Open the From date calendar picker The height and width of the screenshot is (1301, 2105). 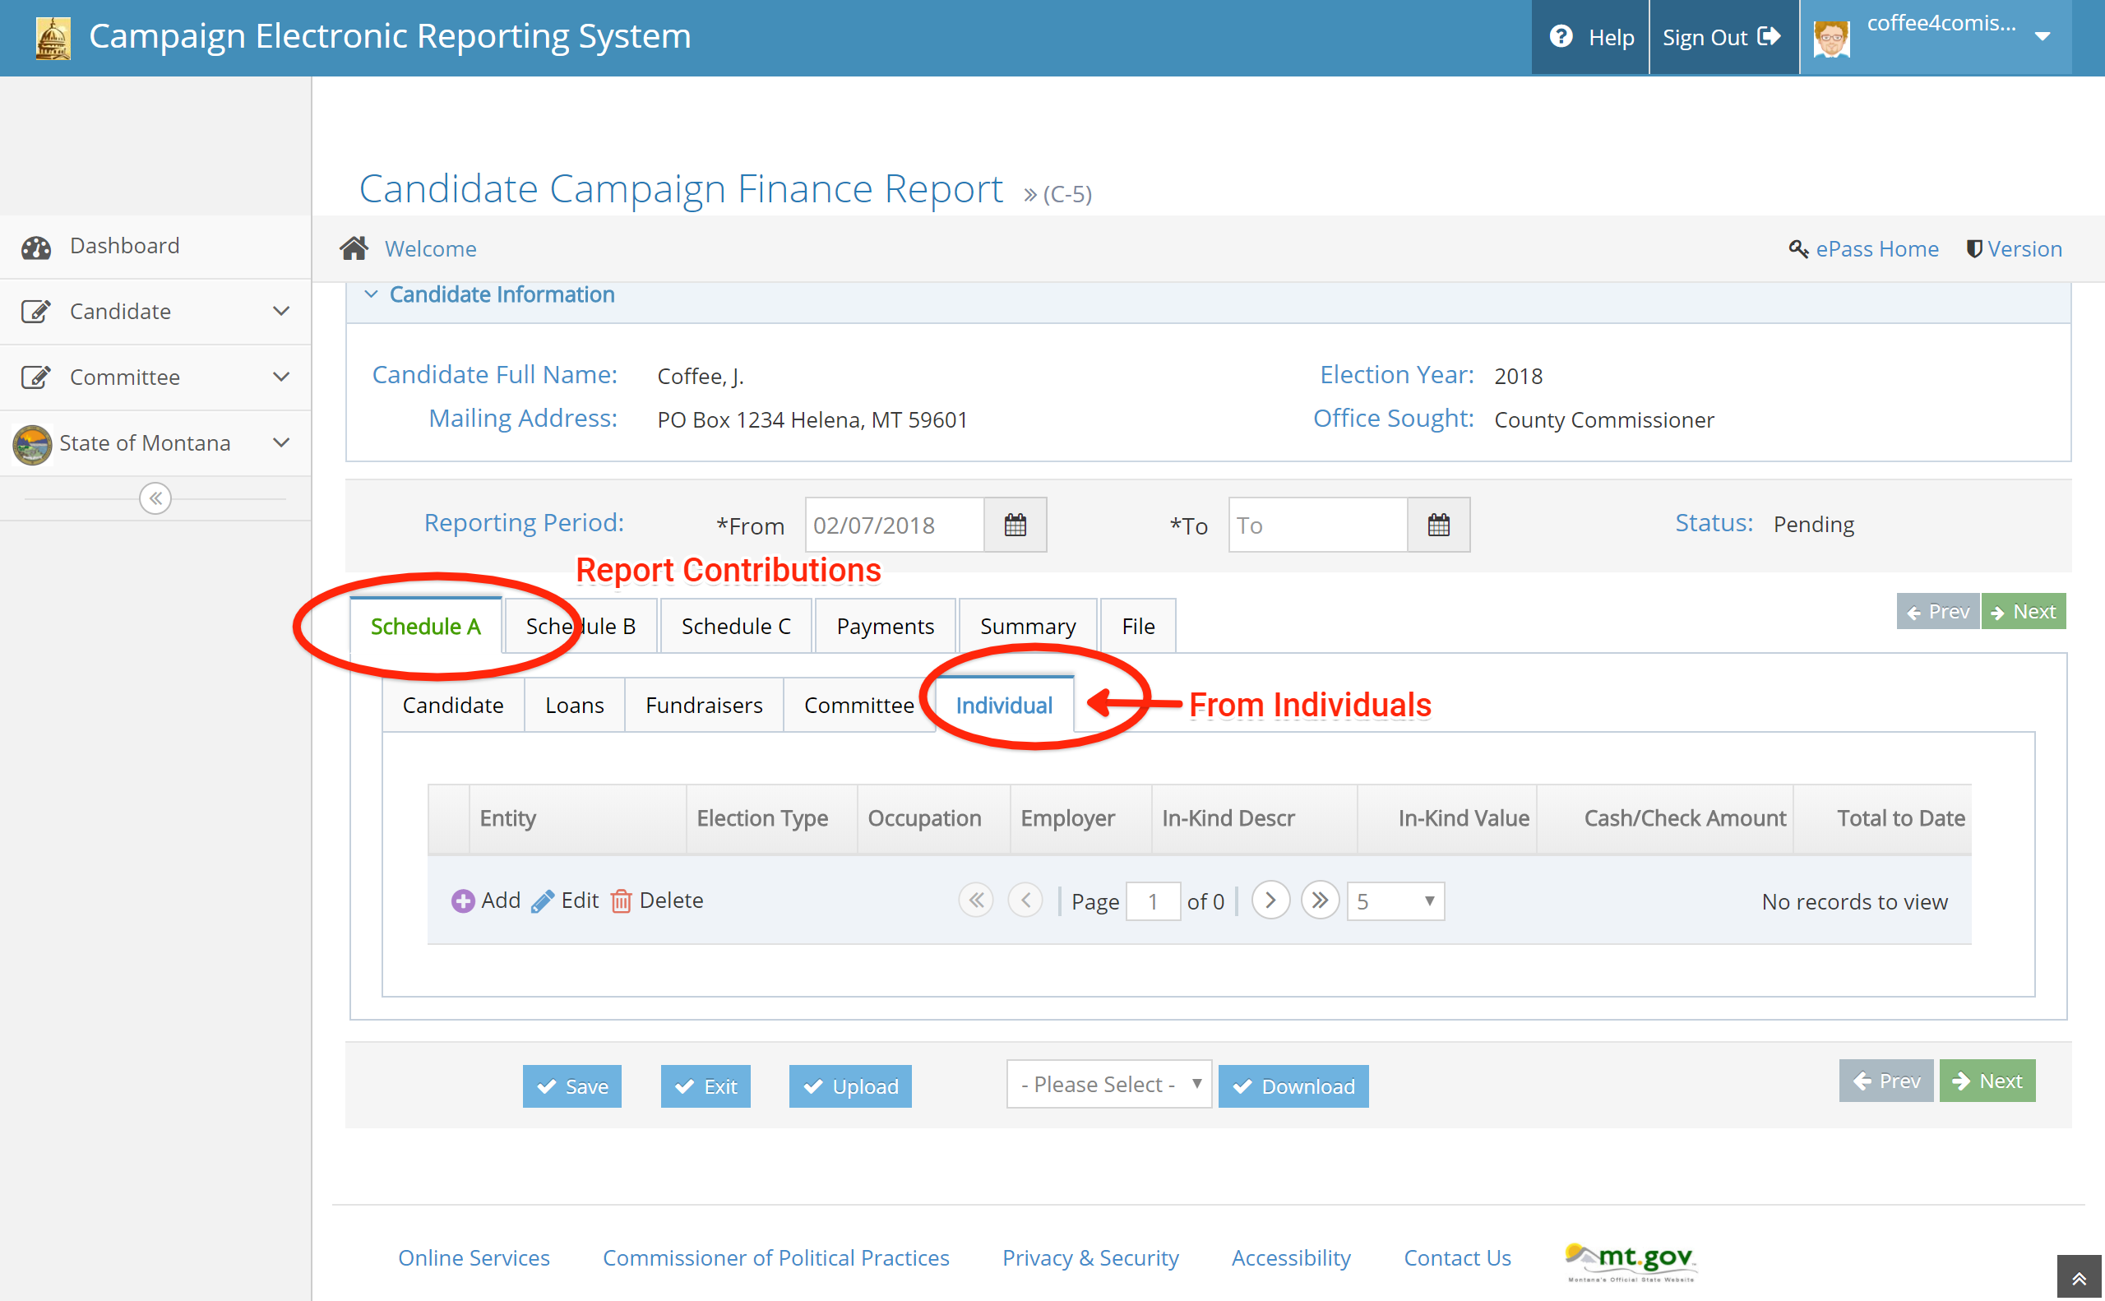[x=1015, y=525]
